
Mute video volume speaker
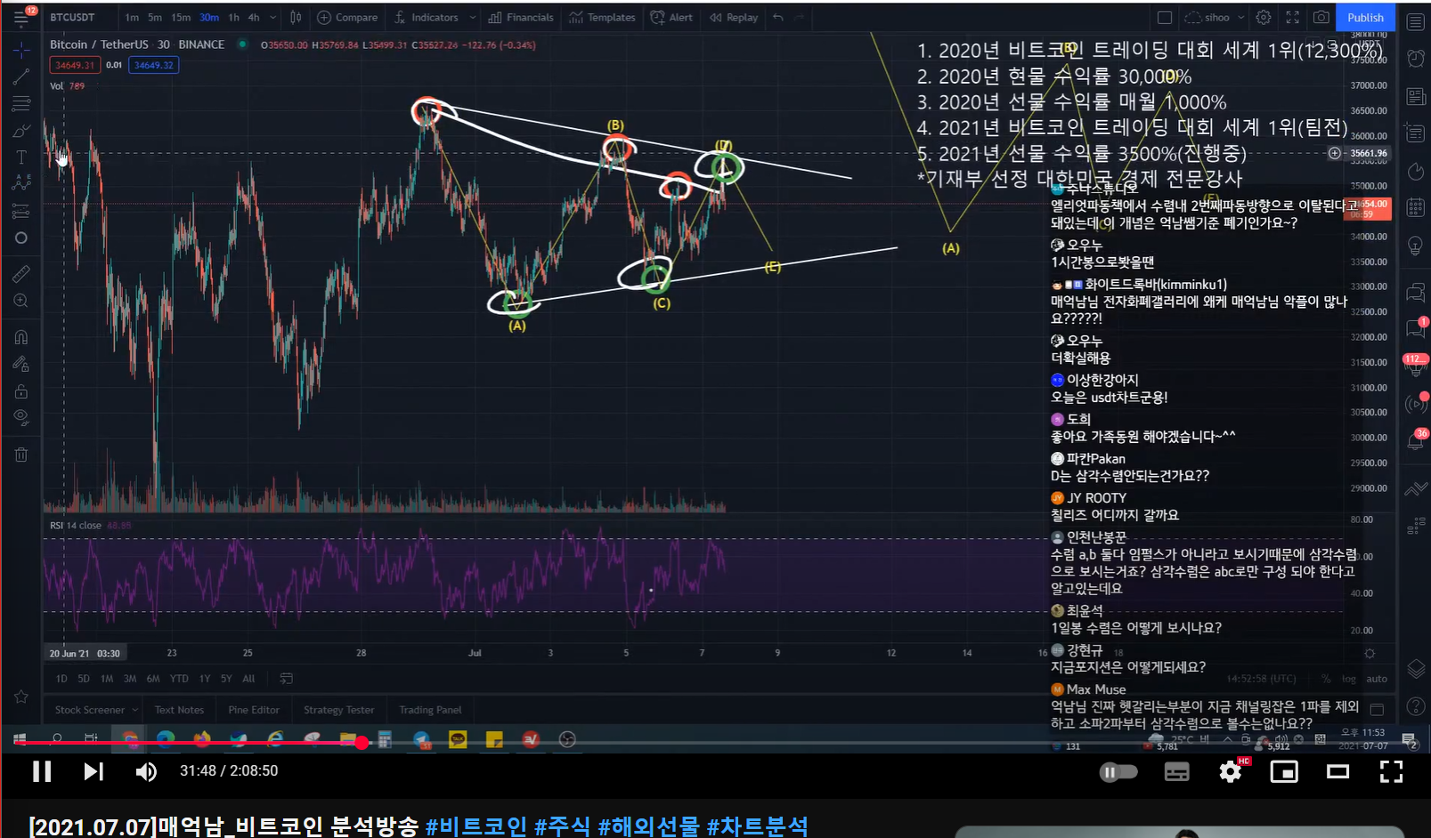[x=146, y=771]
